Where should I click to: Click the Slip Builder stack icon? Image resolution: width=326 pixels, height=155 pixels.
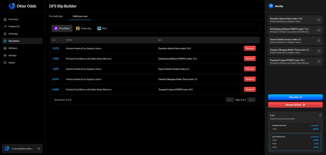[5, 41]
